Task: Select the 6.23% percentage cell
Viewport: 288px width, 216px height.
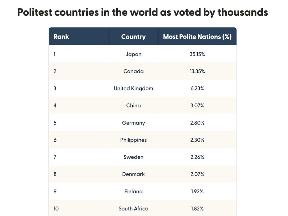Action: 197,88
